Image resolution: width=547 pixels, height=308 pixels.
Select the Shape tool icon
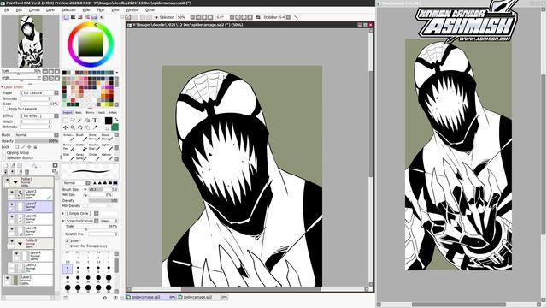[87, 120]
